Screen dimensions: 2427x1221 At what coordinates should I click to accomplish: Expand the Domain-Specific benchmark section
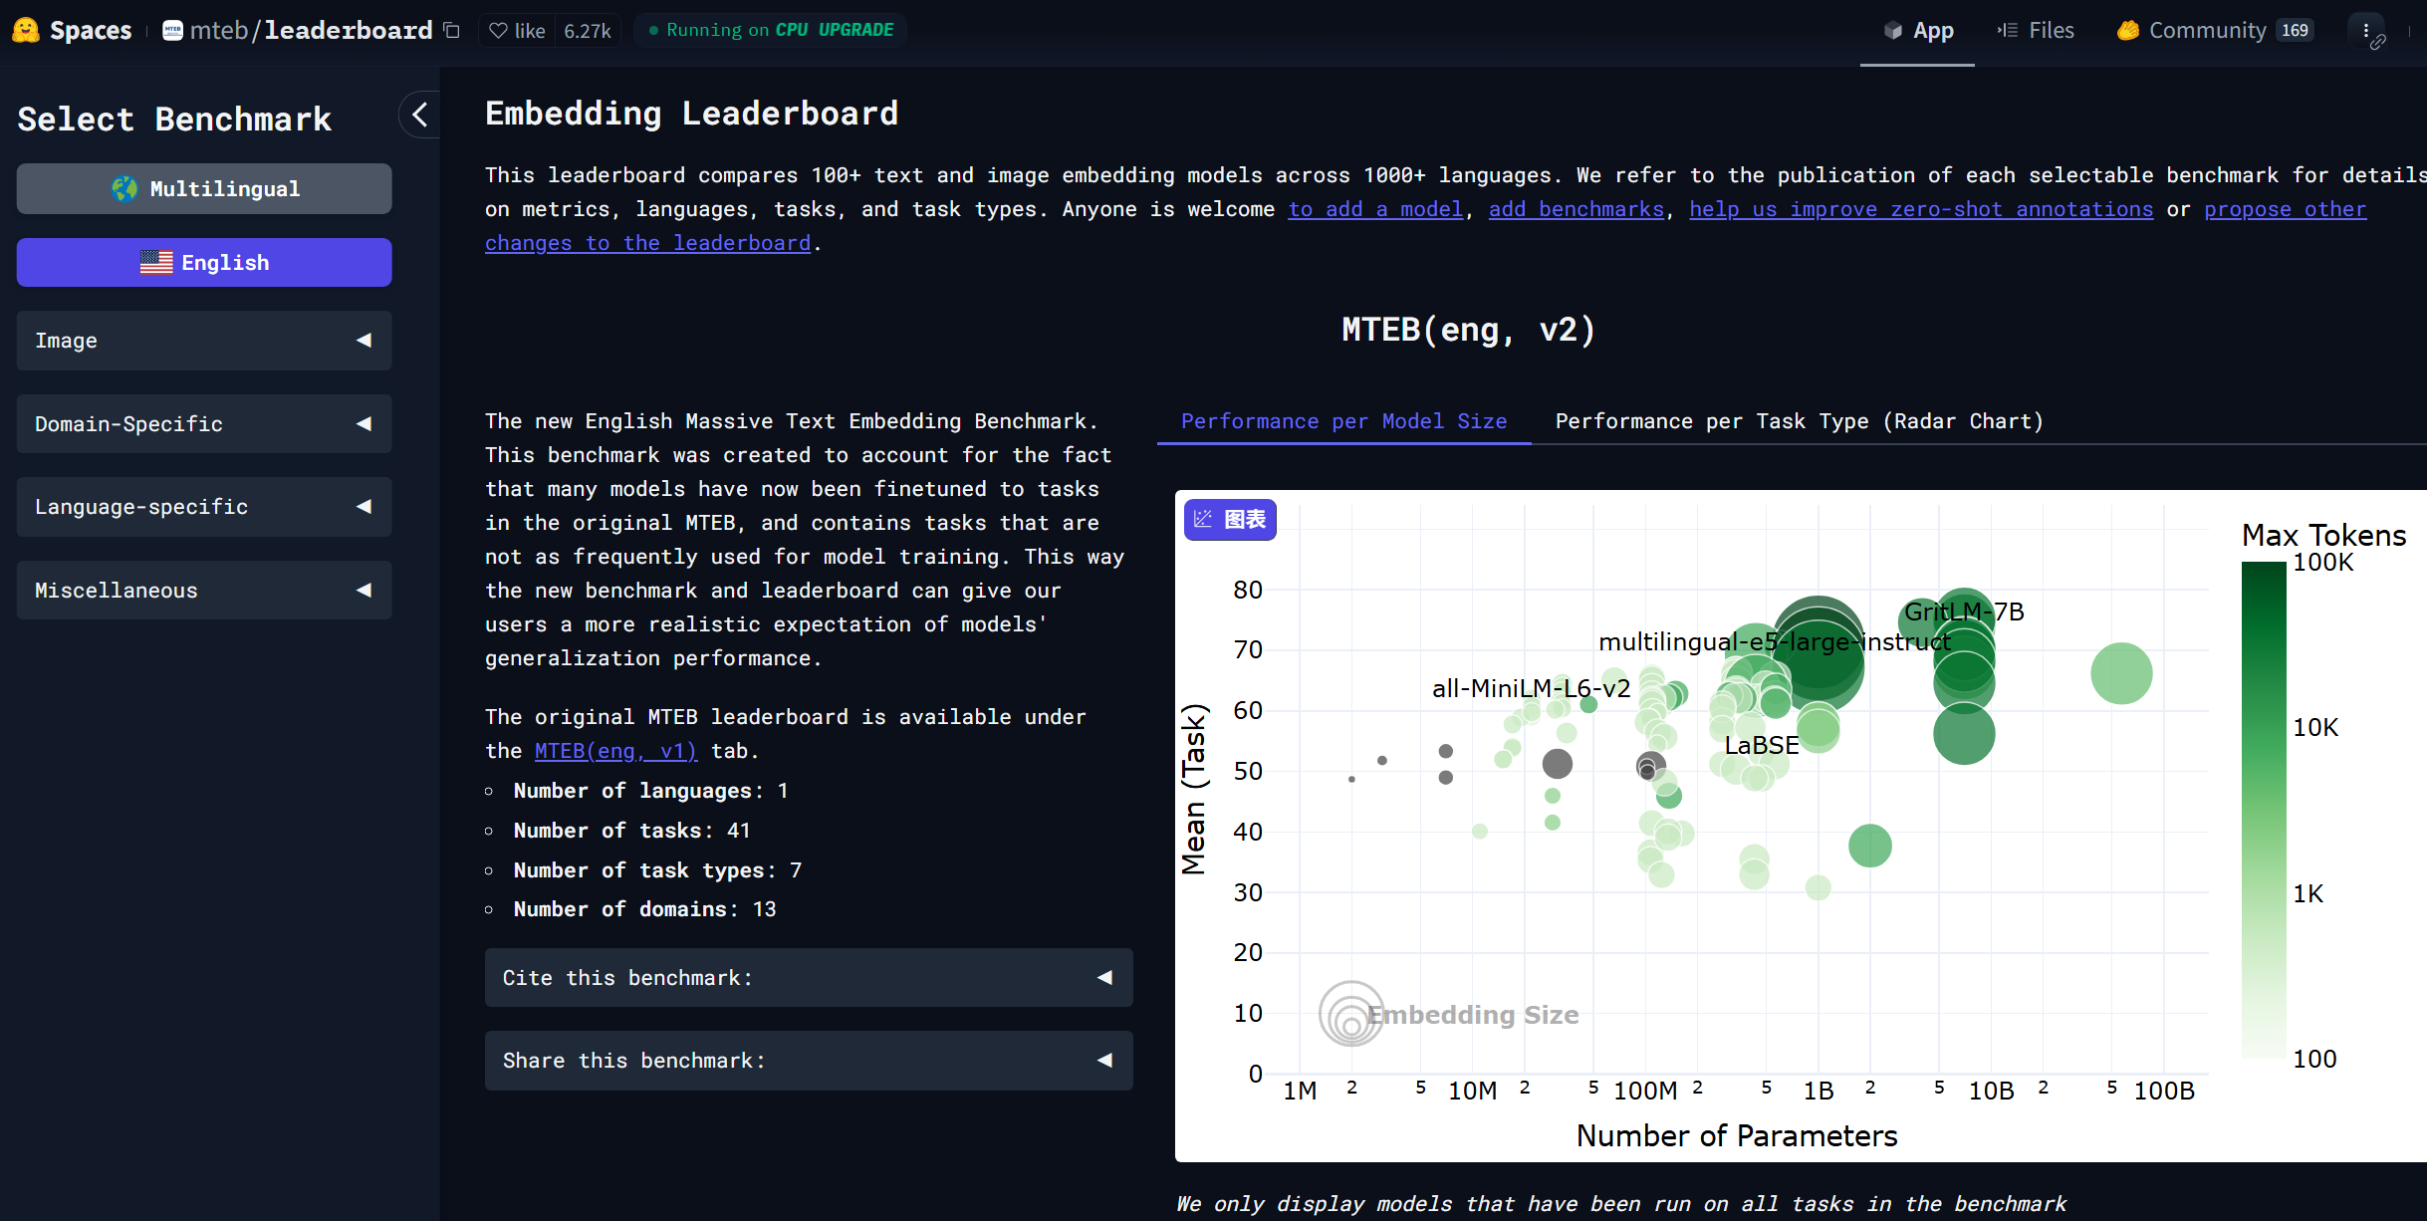(x=204, y=424)
